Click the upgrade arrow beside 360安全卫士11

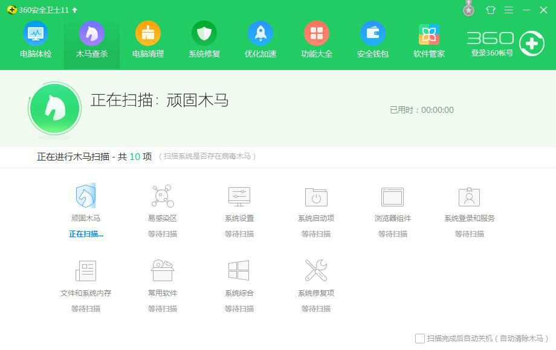click(x=74, y=10)
